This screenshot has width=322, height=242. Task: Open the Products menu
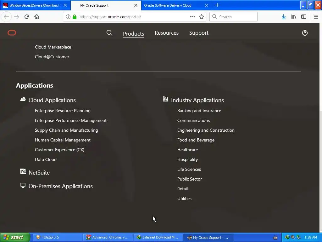click(133, 33)
